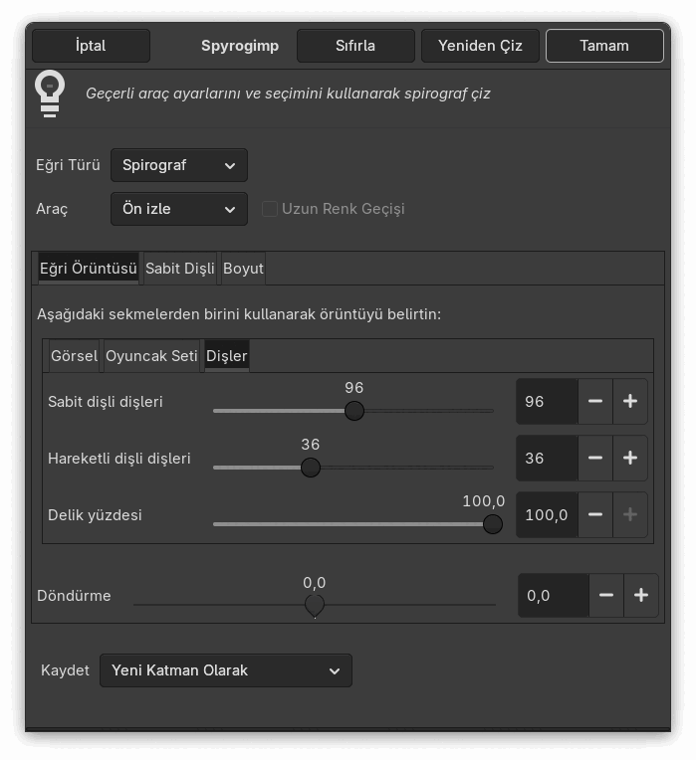Screen dimensions: 696x760
Task: Increase Hareketli dişli dişleri with plus
Action: pos(630,458)
